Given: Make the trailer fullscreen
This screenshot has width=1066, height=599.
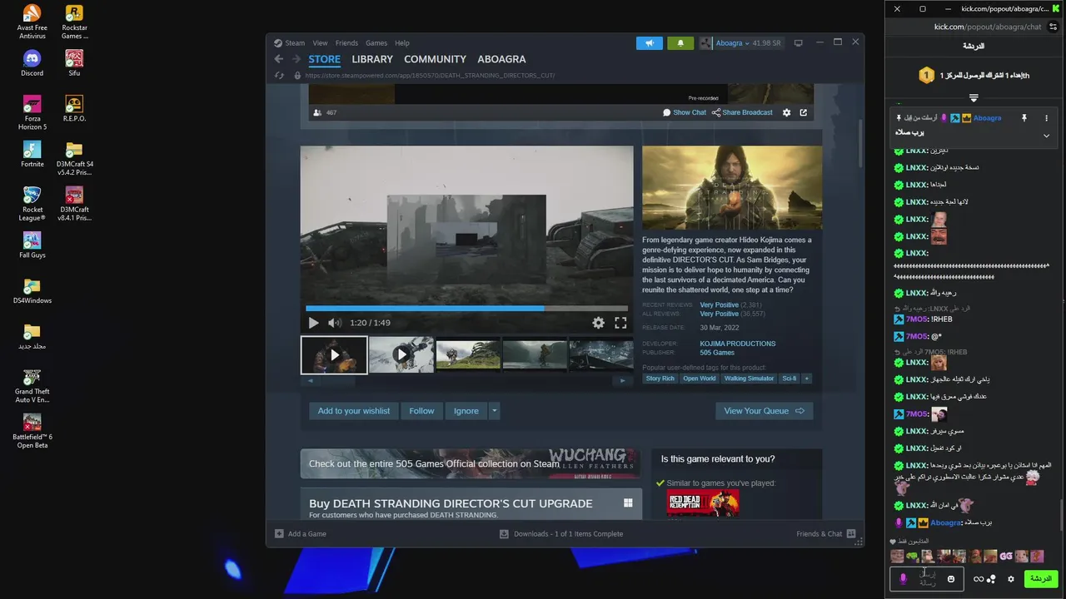Looking at the screenshot, I should (x=620, y=323).
